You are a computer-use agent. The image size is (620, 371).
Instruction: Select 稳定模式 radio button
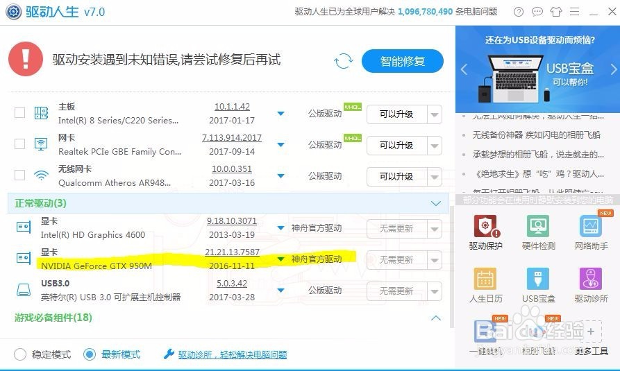(x=20, y=354)
